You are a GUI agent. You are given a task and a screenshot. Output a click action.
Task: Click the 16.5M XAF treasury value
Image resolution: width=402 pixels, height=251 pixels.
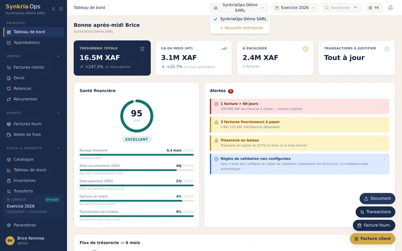(100, 58)
